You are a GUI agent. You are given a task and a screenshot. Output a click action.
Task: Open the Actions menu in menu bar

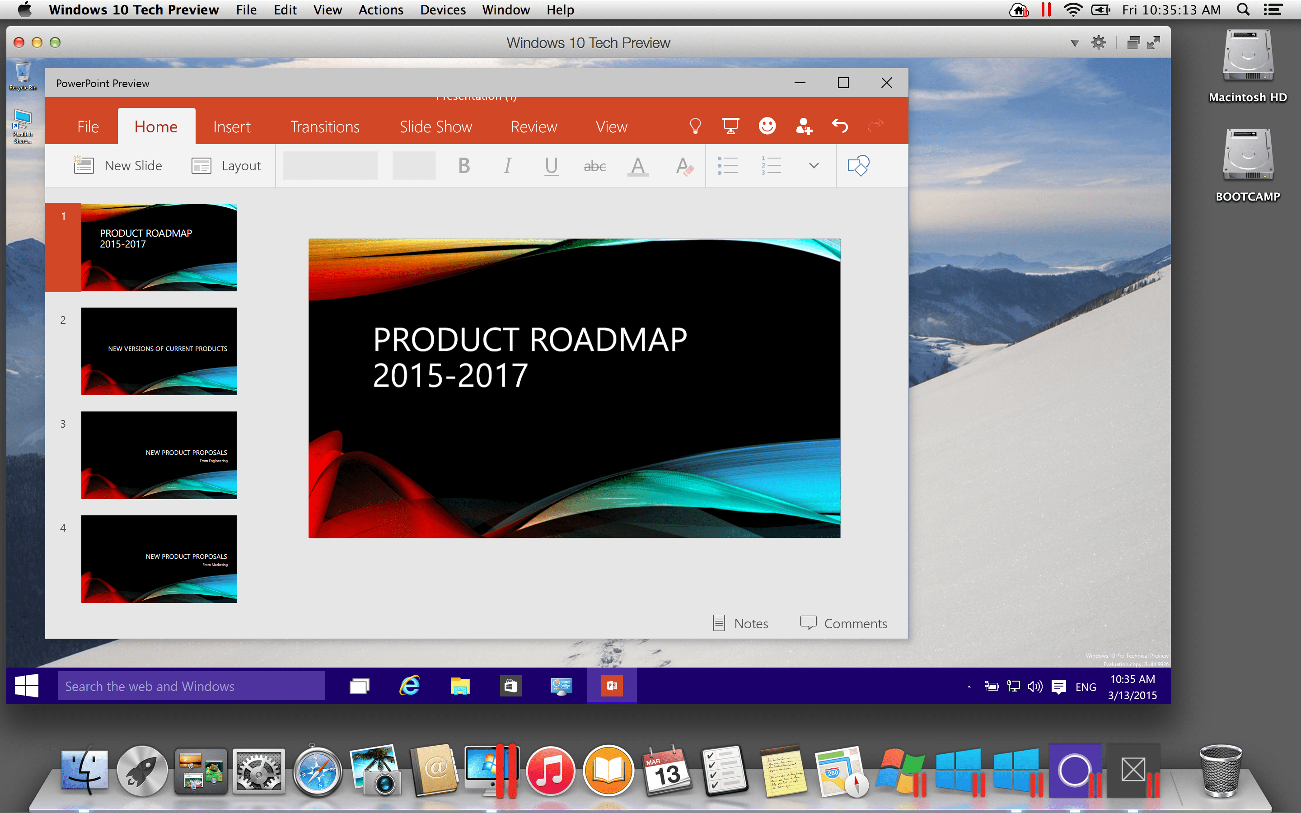tap(381, 9)
